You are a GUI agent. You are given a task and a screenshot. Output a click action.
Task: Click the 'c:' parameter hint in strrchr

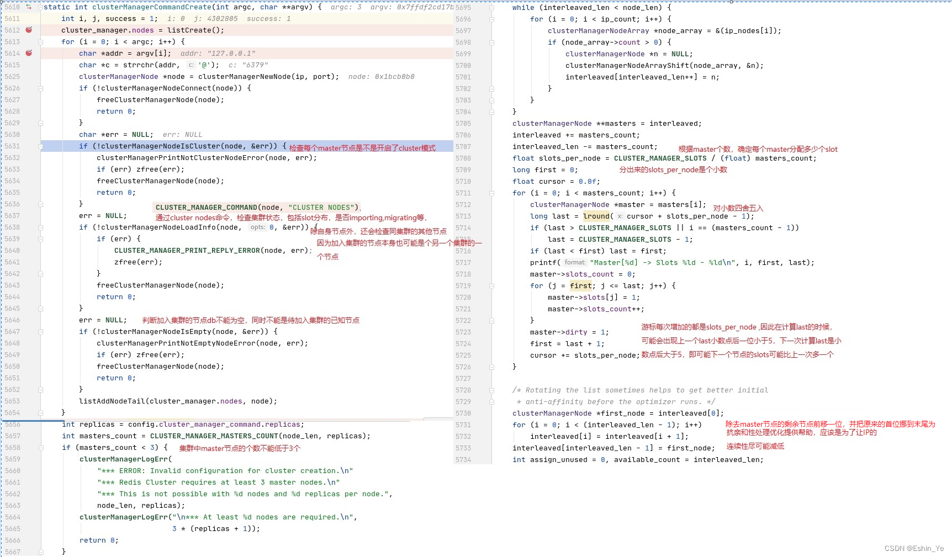pyautogui.click(x=191, y=65)
